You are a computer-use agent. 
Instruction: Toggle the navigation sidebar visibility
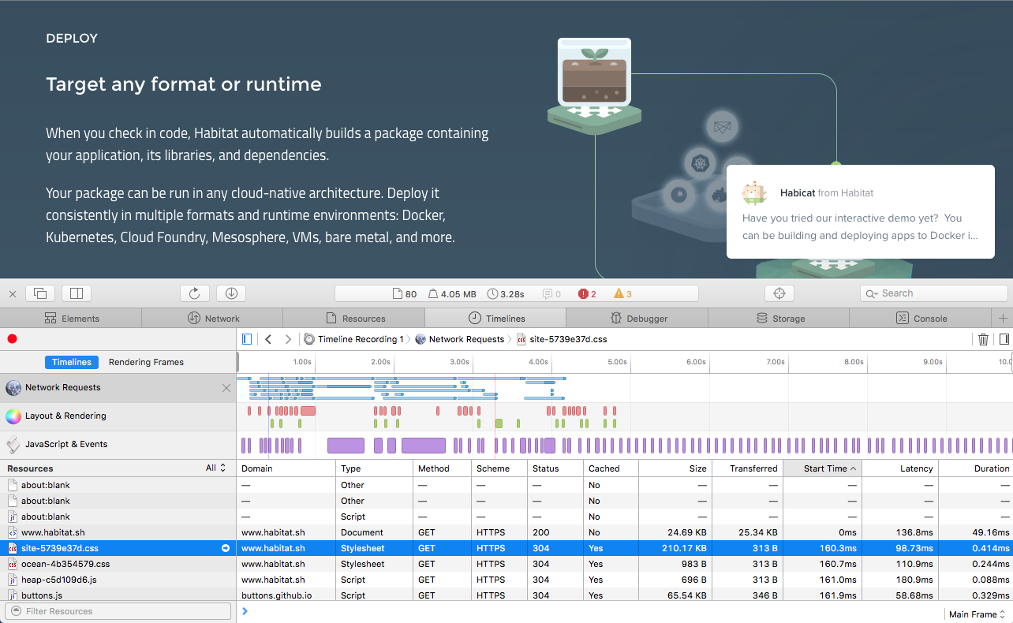click(247, 339)
